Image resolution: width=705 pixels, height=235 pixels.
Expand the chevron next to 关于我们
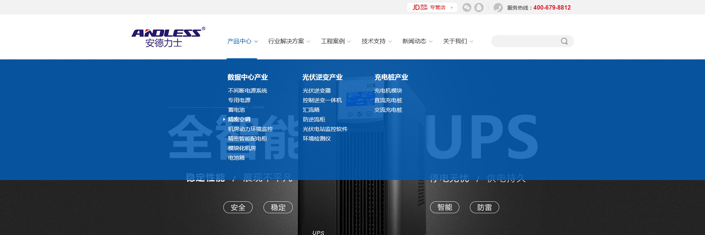[471, 42]
